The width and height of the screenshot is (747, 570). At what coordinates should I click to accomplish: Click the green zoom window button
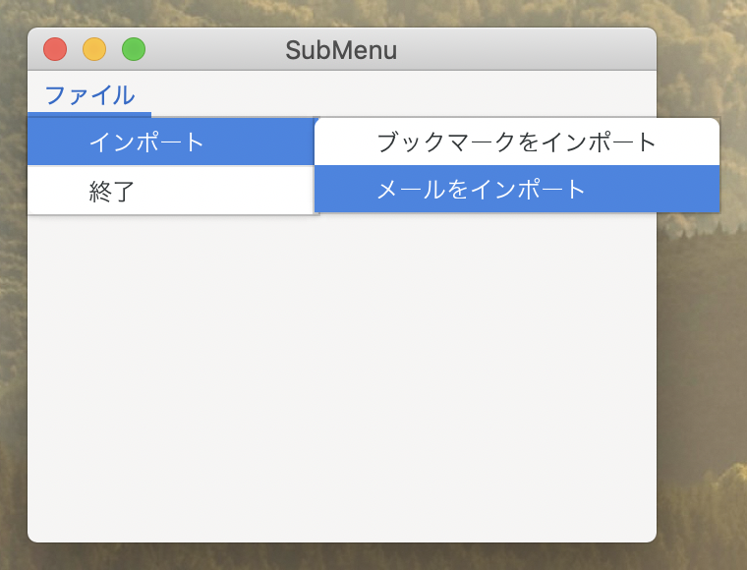tap(134, 49)
